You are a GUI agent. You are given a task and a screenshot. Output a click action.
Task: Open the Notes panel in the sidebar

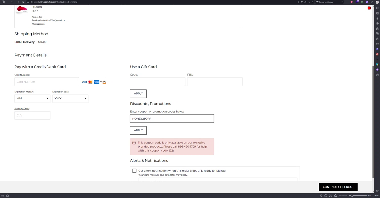377,29
